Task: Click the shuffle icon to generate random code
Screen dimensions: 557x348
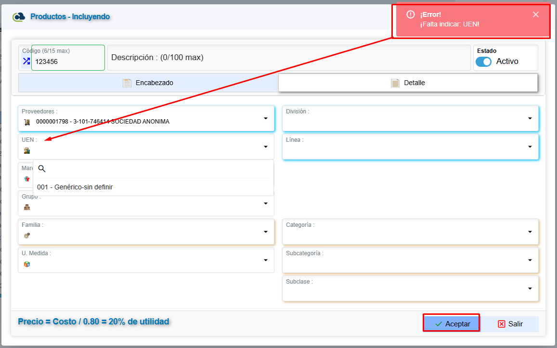Action: (26, 61)
